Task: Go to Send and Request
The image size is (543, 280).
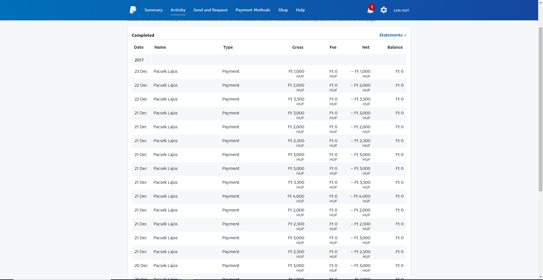Action: [x=210, y=10]
